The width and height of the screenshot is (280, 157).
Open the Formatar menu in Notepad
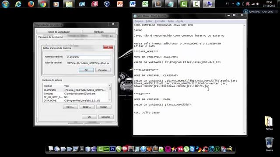point(160,21)
